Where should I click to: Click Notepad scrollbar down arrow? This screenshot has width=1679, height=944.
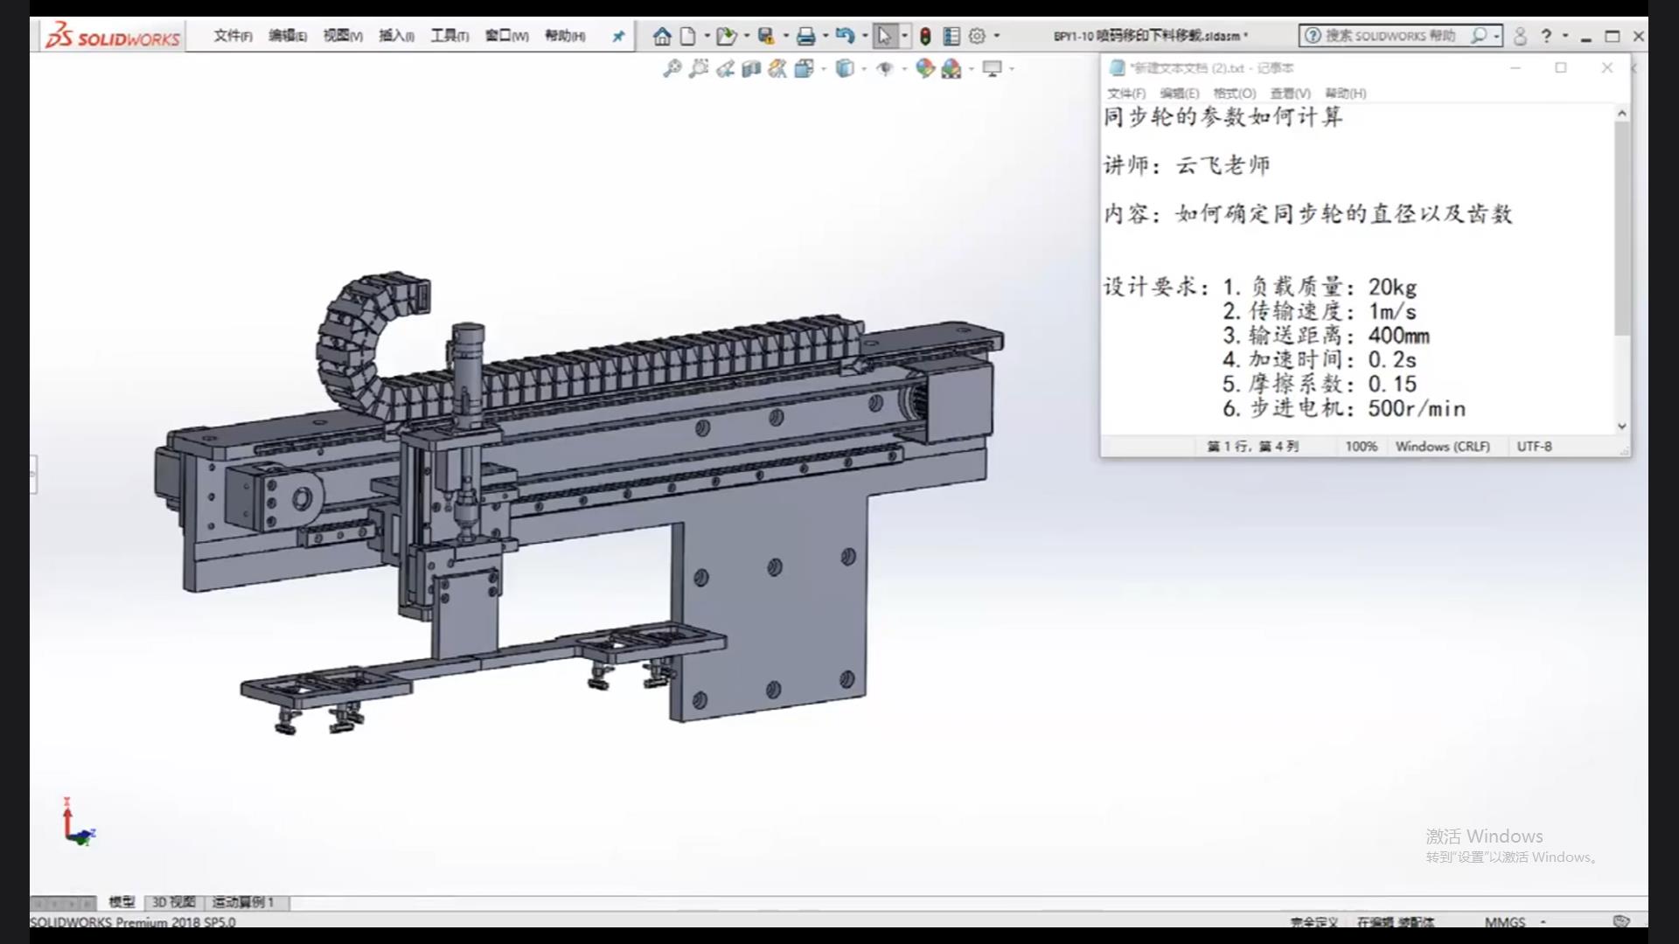coord(1622,427)
